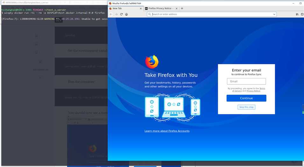Click Firefox icon in window title bar
Image resolution: width=304 pixels, height=167 pixels.
tap(110, 3)
